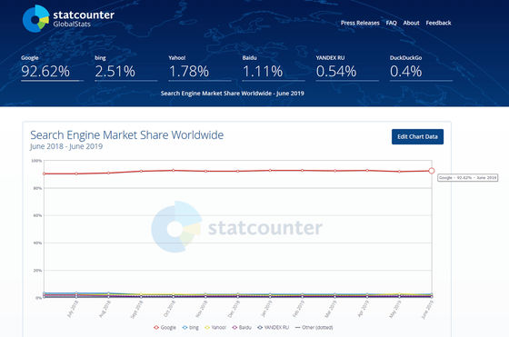Toggle Other (dotted) series in legend

[x=314, y=328]
